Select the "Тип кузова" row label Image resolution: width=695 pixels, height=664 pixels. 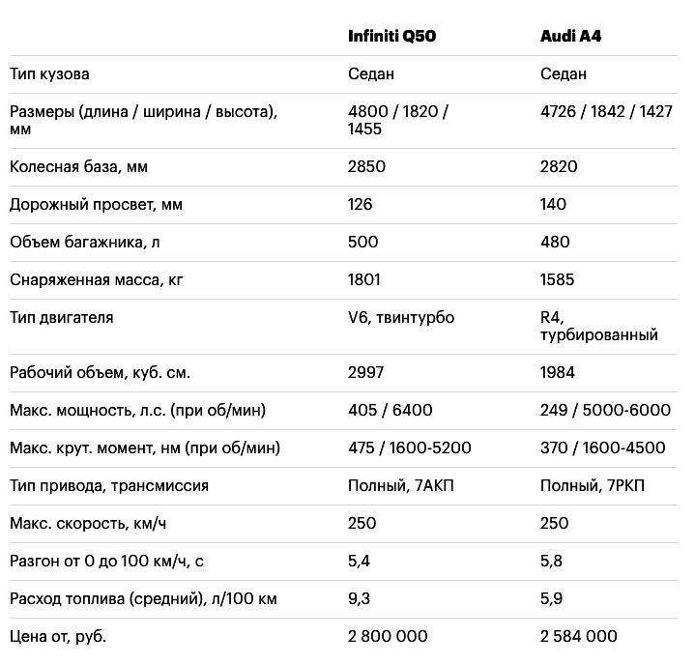(x=49, y=74)
